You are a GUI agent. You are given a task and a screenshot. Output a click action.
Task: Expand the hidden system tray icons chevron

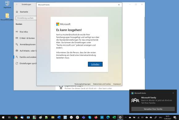126,117
